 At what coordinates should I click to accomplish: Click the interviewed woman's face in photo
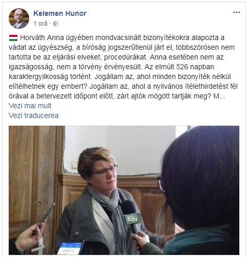105,174
